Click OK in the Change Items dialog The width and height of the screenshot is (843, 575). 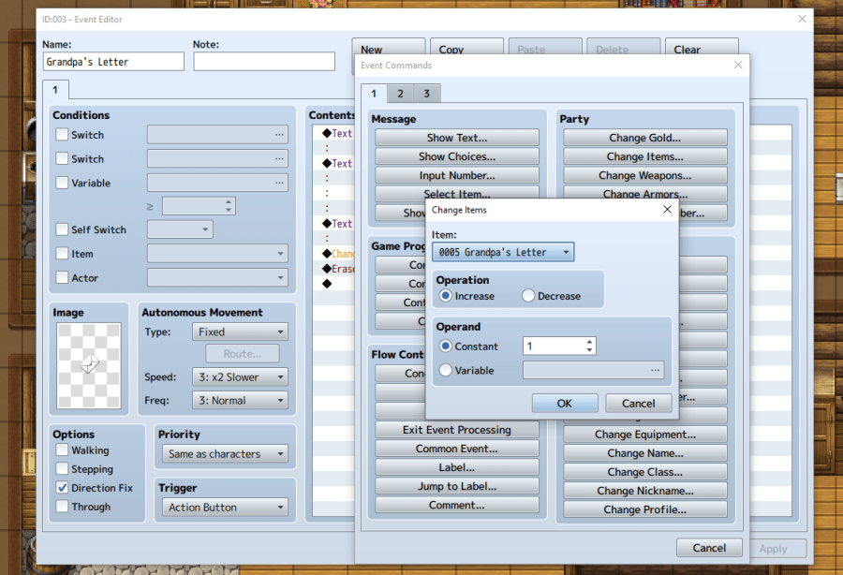point(564,404)
